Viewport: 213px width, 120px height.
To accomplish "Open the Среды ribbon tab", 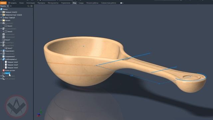I will click(81, 3).
